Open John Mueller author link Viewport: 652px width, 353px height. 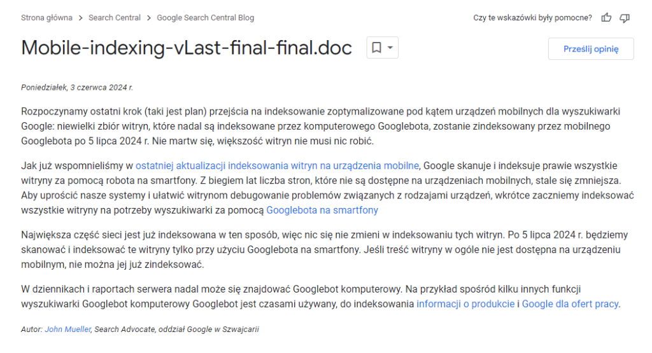click(x=67, y=329)
